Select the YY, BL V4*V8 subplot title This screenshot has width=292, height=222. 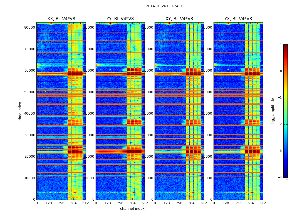tap(120, 19)
